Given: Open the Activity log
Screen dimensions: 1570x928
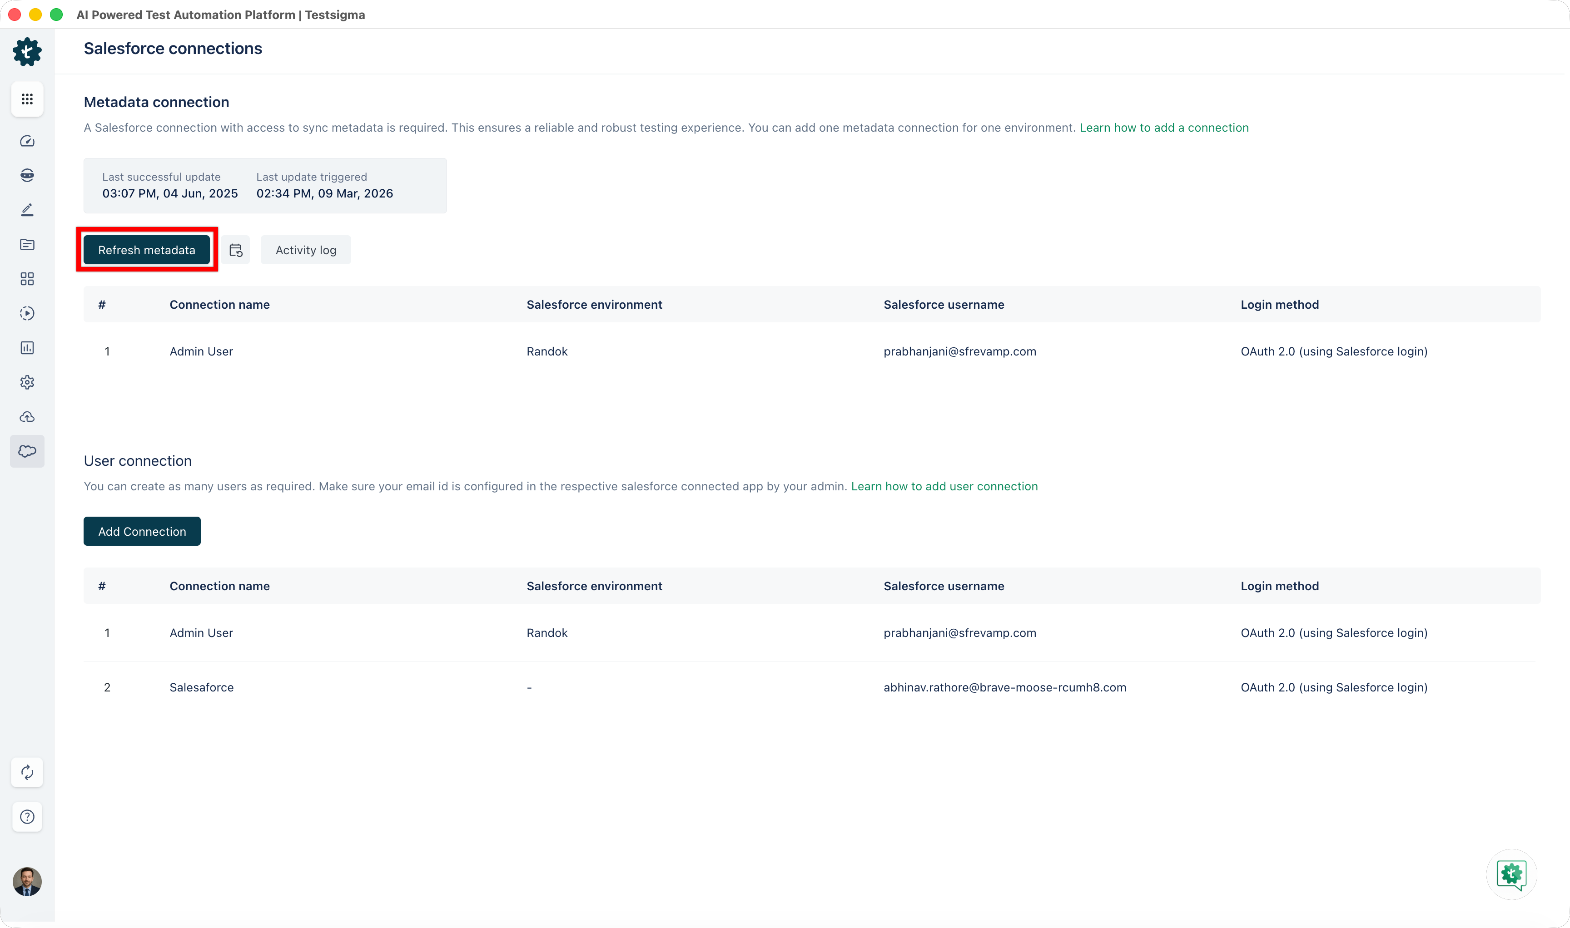Looking at the screenshot, I should 305,250.
